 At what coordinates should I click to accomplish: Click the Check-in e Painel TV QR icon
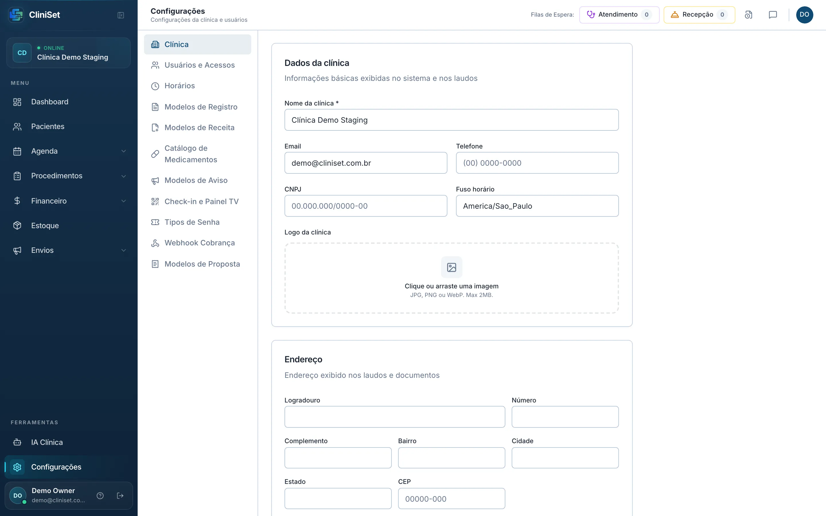[155, 202]
